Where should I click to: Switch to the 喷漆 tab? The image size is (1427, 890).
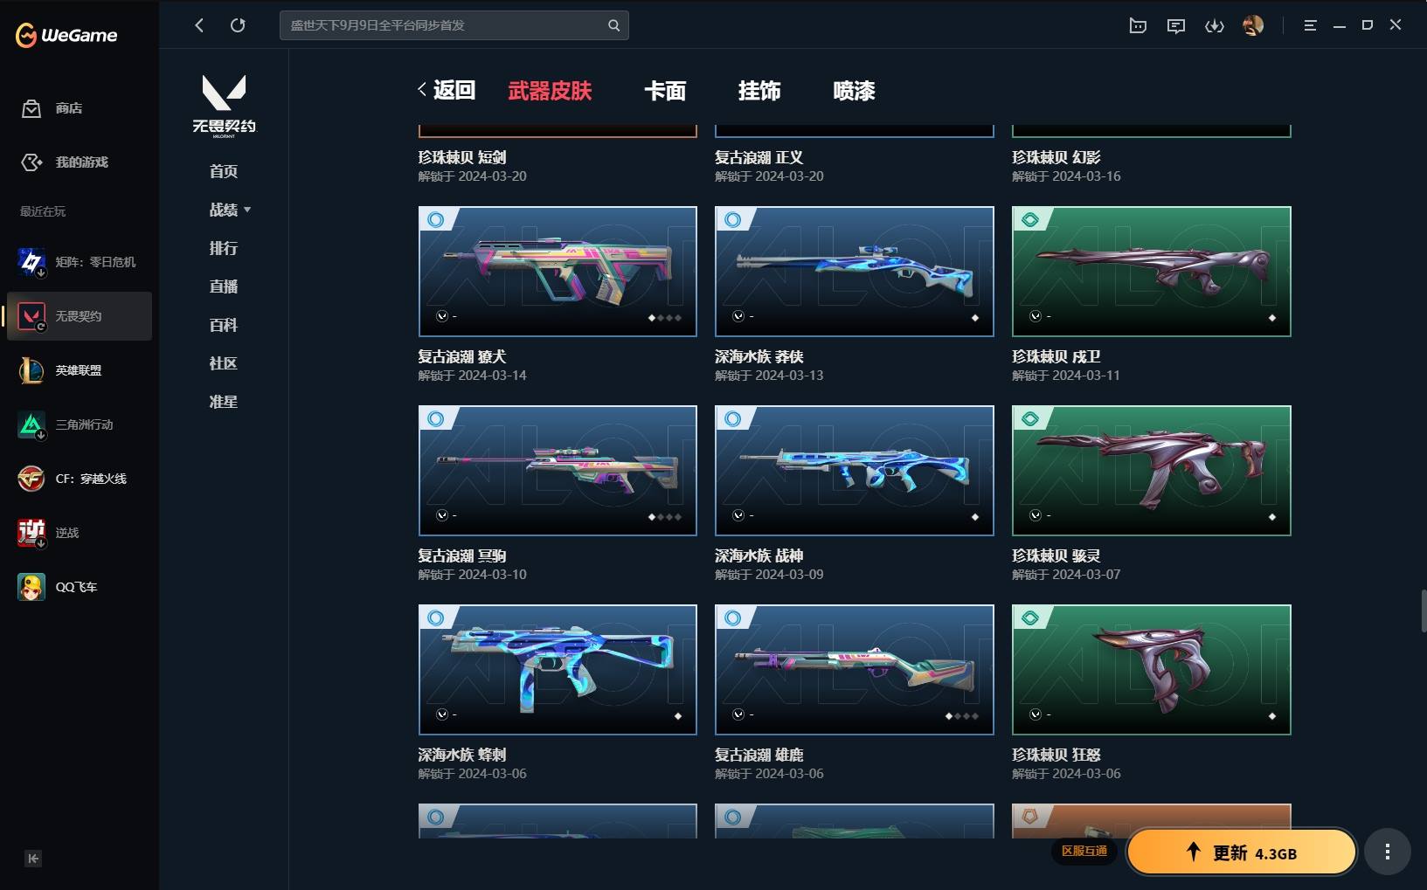pyautogui.click(x=854, y=90)
